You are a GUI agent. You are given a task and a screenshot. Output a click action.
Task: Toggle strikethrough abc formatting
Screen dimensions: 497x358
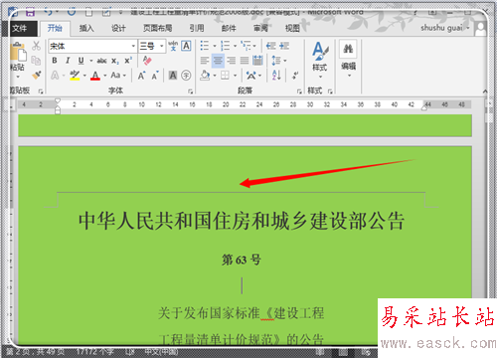(101, 61)
